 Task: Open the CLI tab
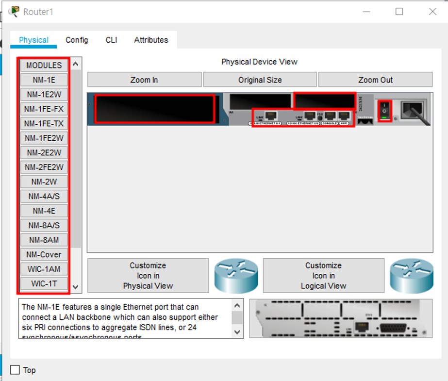[x=111, y=40]
